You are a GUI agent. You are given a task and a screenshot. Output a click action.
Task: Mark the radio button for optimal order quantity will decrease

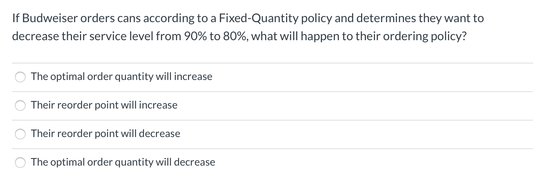tap(20, 163)
